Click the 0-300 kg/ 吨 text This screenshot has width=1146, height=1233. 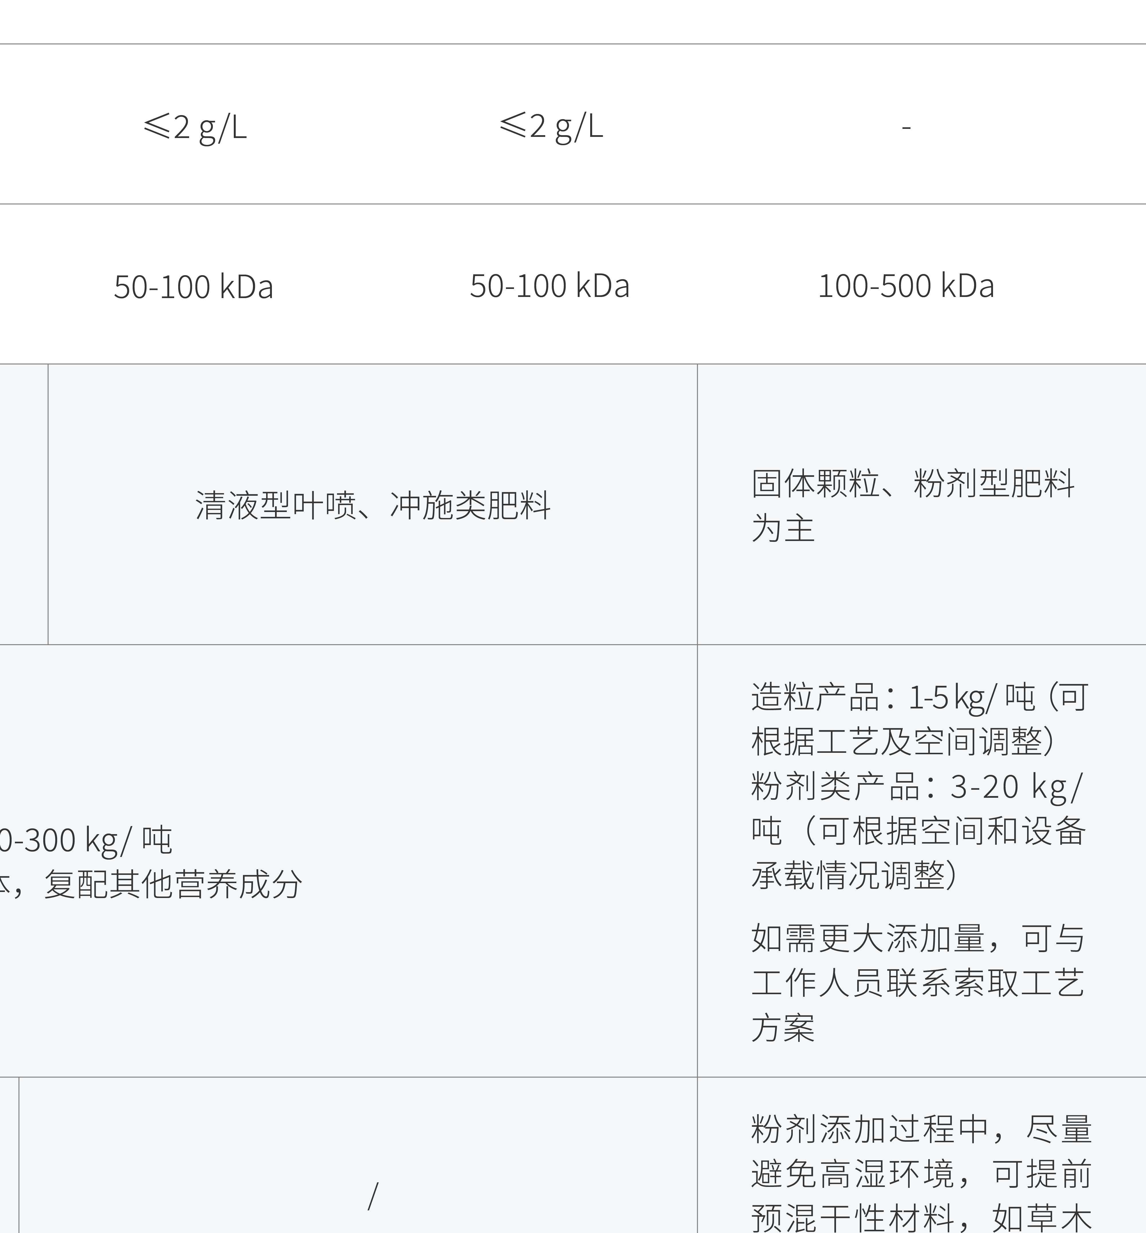tap(86, 840)
